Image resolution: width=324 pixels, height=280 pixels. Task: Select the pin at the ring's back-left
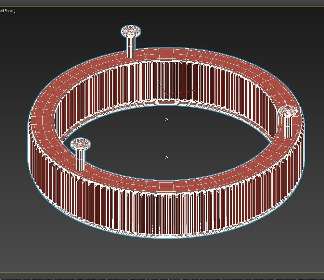click(131, 42)
